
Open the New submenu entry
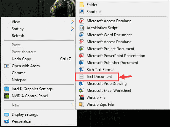[16, 105]
